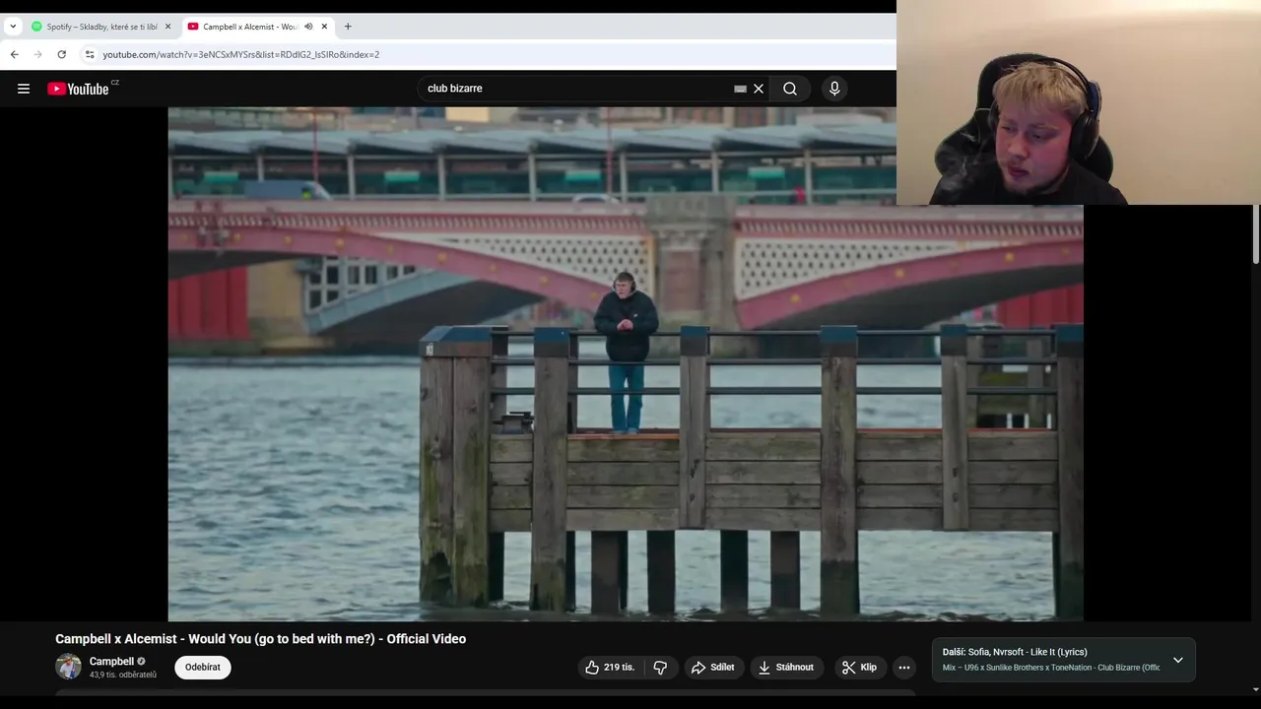
Task: Subscribe with the Odebírat button
Action: coord(203,668)
